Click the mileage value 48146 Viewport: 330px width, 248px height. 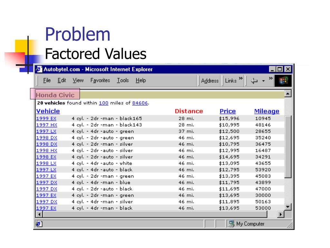click(x=263, y=125)
